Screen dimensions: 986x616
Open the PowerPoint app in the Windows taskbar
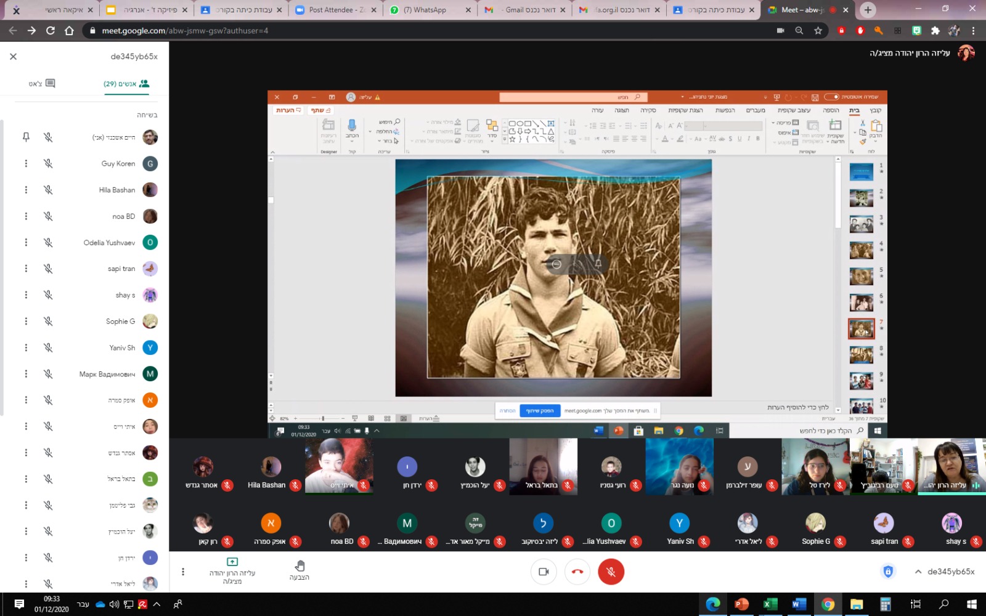(x=741, y=604)
